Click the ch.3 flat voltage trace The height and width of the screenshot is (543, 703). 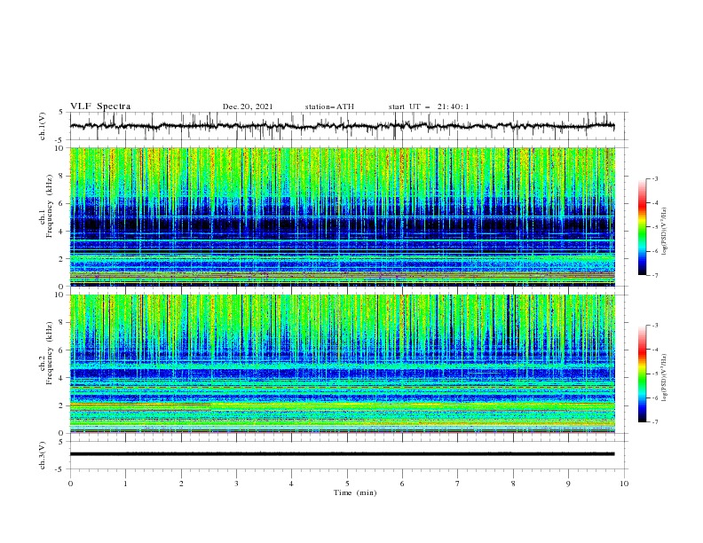pyautogui.click(x=342, y=454)
